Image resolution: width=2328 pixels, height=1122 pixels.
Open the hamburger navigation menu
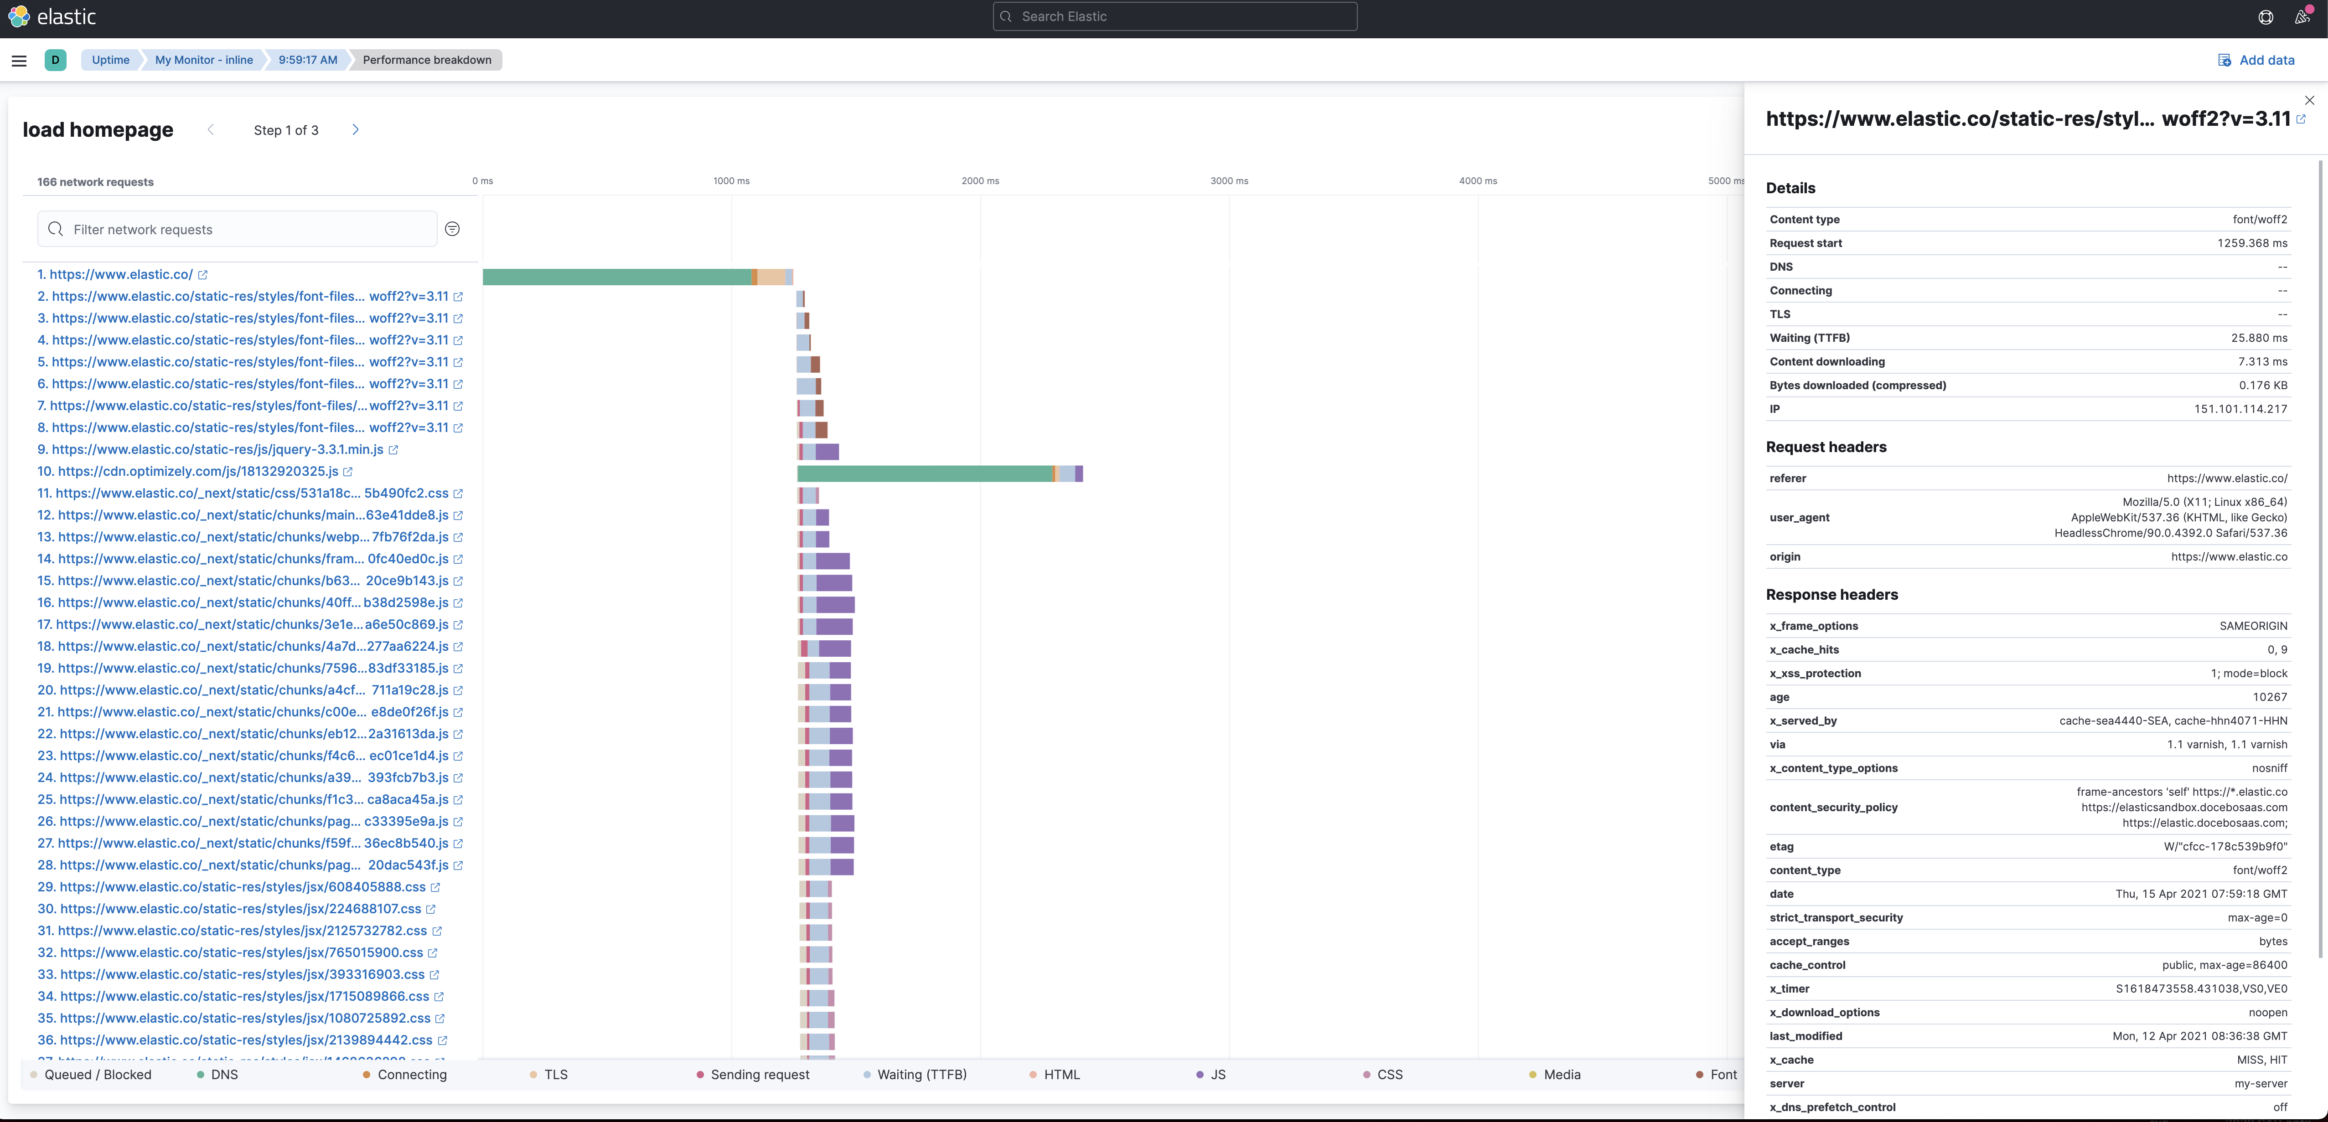(19, 61)
